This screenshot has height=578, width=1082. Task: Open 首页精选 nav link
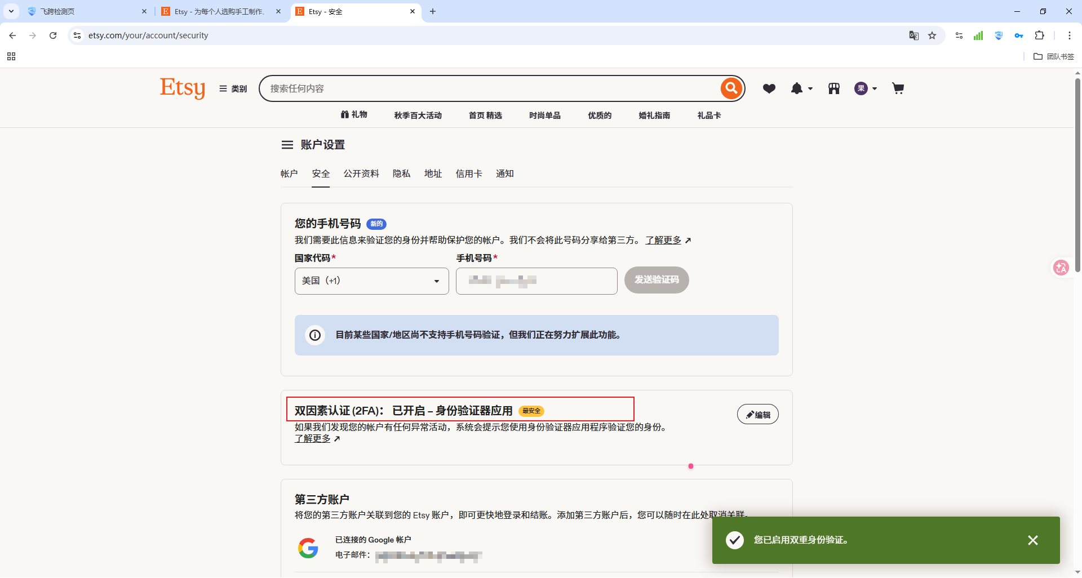(485, 115)
